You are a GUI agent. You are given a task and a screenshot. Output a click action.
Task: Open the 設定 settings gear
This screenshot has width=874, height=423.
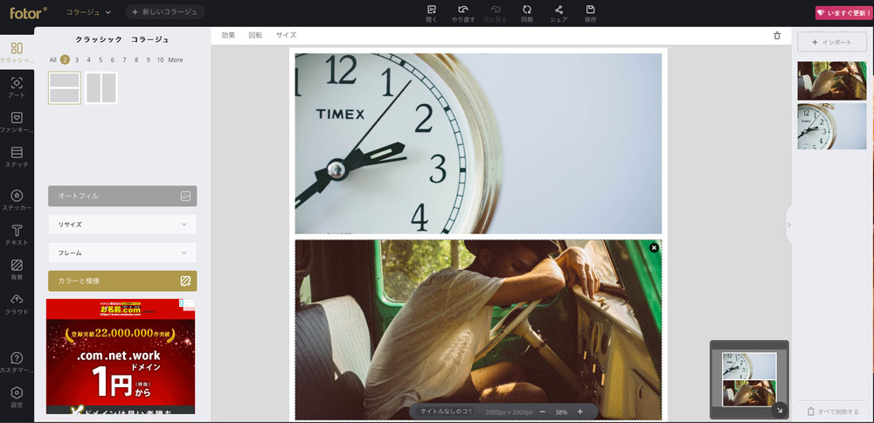point(17,397)
